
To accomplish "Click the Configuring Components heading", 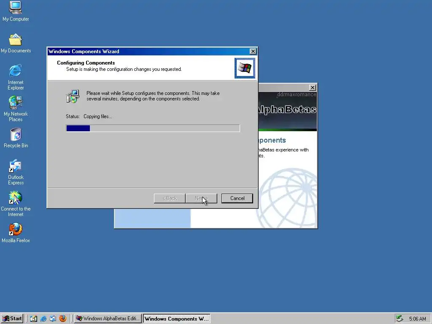I will click(86, 63).
